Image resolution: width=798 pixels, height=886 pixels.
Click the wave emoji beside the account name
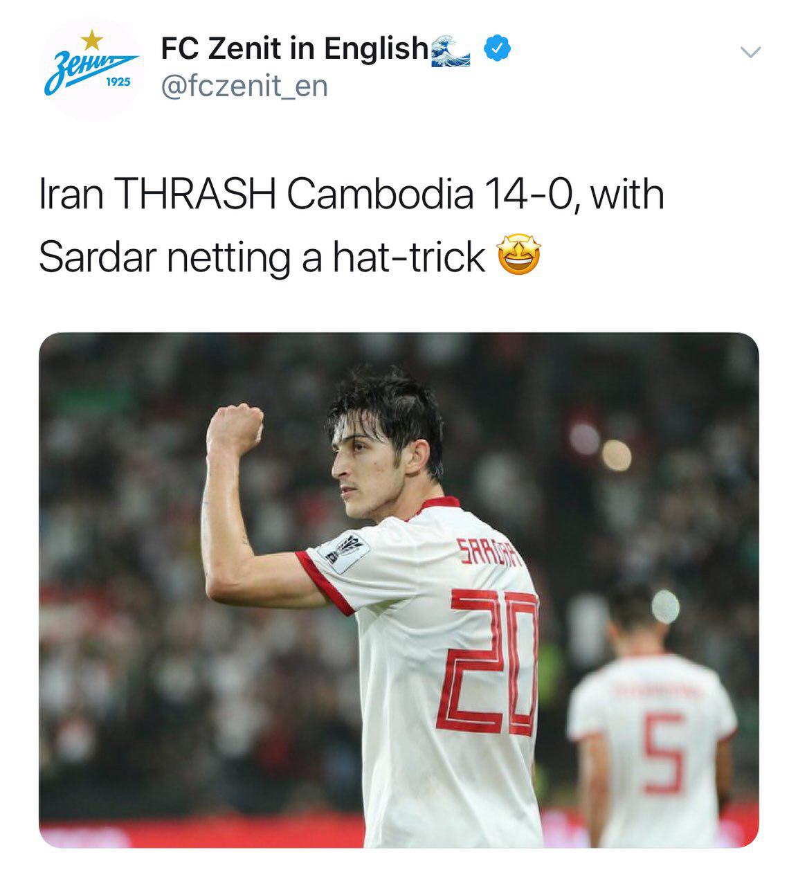tap(450, 51)
